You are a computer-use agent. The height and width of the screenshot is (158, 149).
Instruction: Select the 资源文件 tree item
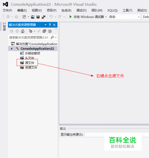point(31,67)
